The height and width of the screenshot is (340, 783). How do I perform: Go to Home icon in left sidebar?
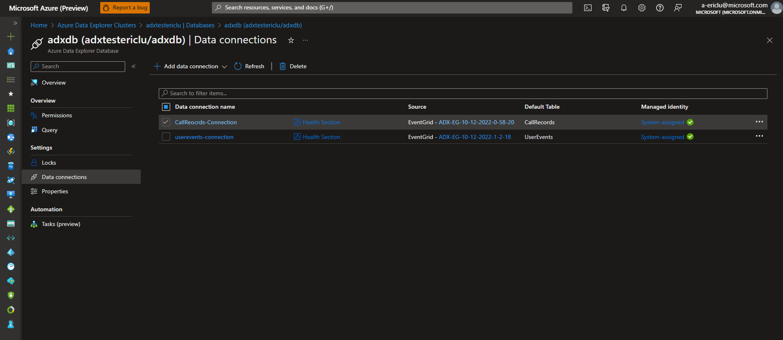[x=11, y=51]
